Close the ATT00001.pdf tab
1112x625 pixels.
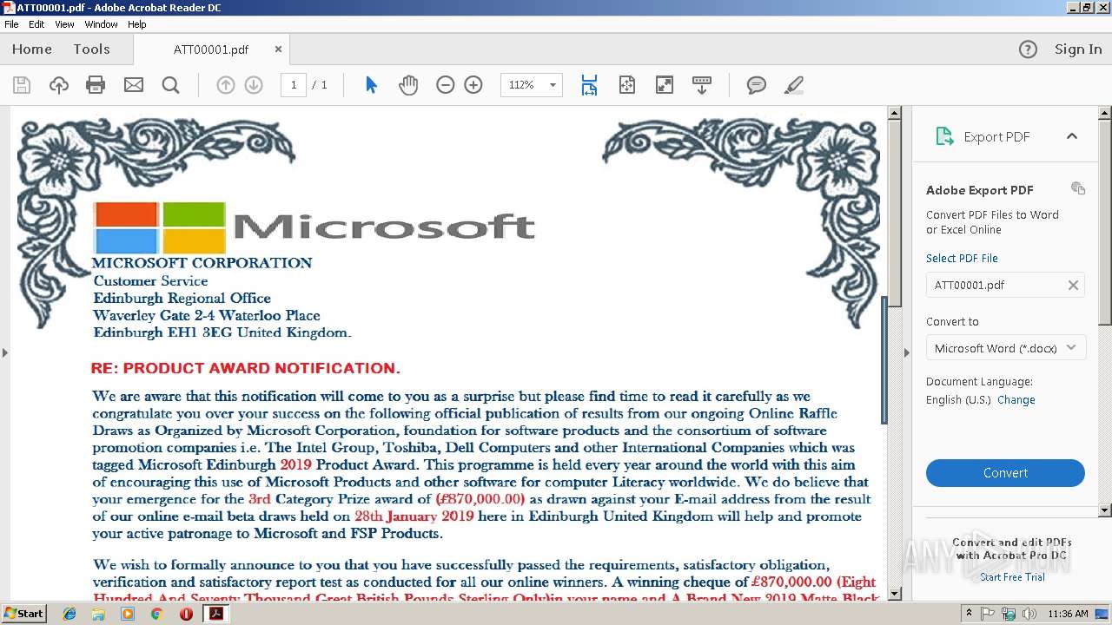click(278, 49)
